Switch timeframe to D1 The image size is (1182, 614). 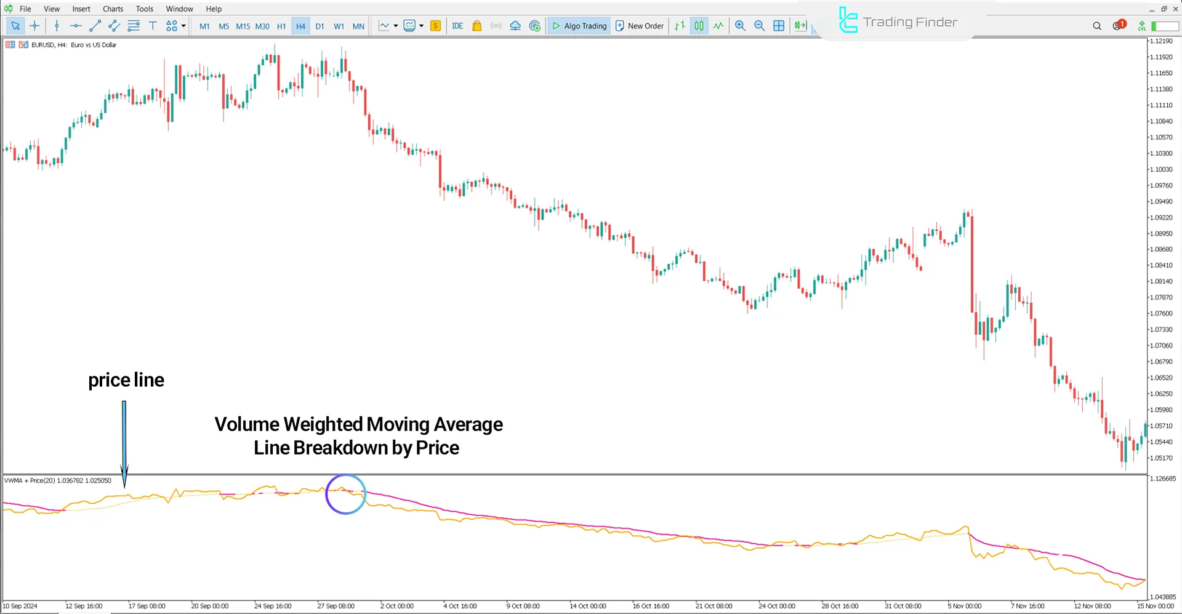(x=320, y=26)
